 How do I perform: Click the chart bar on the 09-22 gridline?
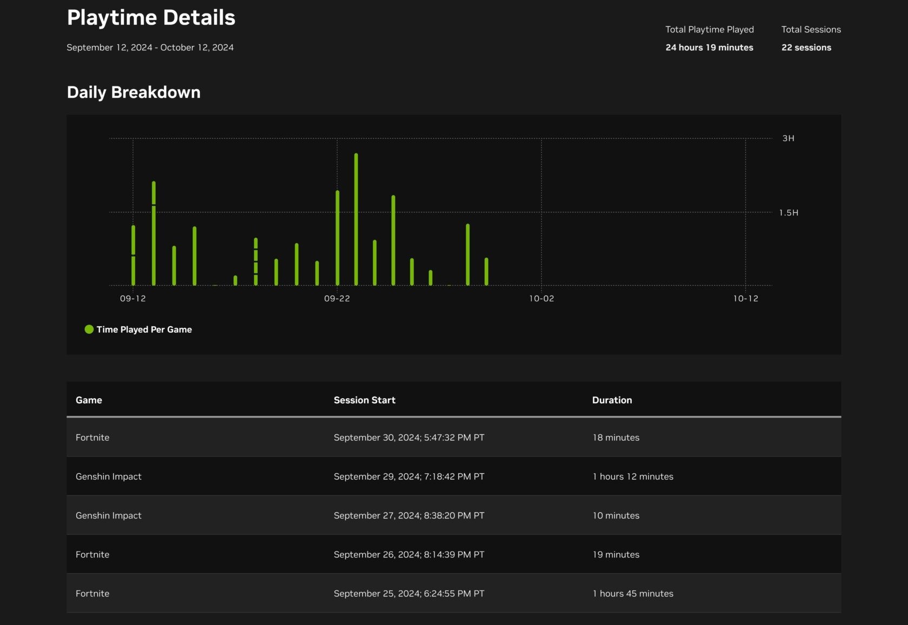pos(338,238)
